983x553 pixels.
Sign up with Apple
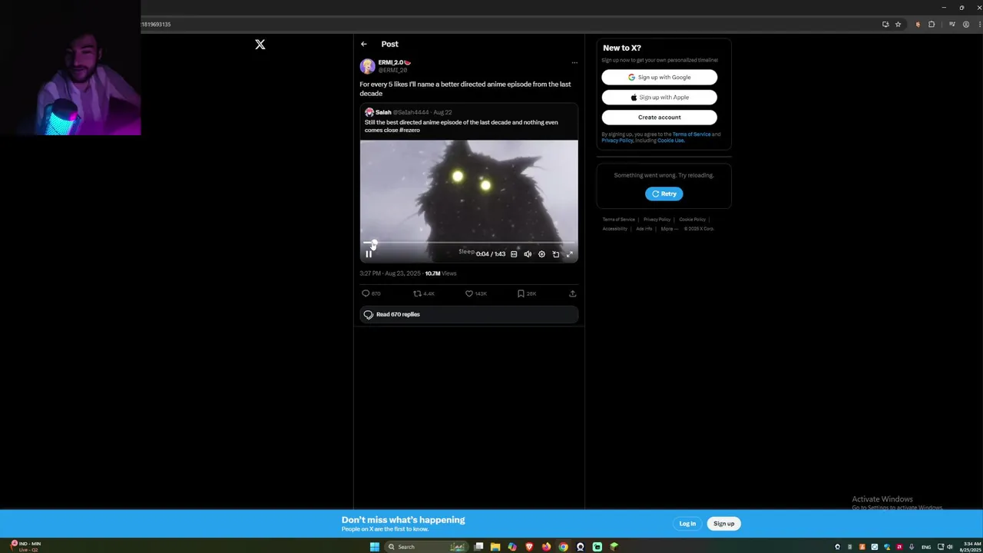coord(660,97)
